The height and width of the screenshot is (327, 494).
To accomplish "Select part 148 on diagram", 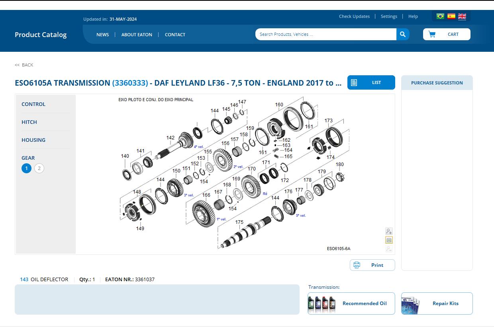I will tap(137, 192).
